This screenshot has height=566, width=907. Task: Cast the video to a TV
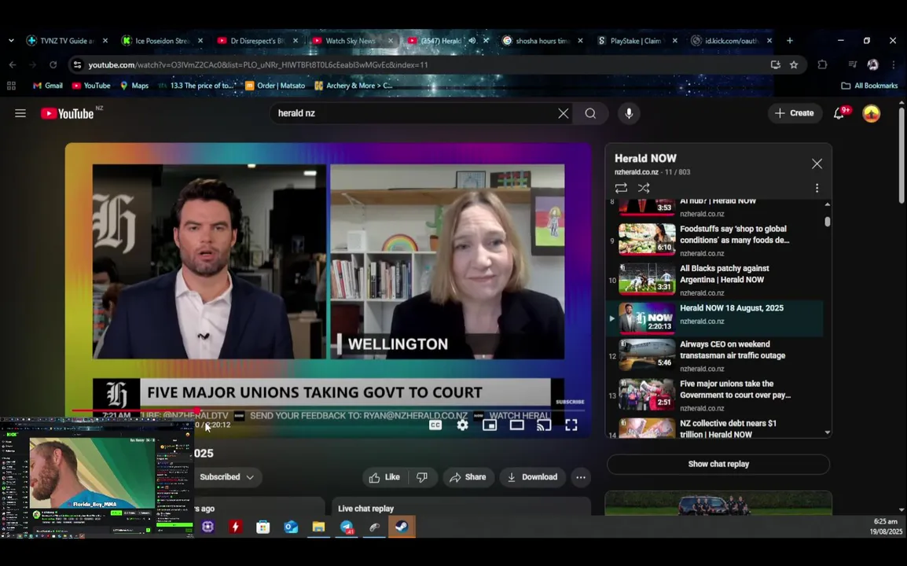pyautogui.click(x=544, y=425)
